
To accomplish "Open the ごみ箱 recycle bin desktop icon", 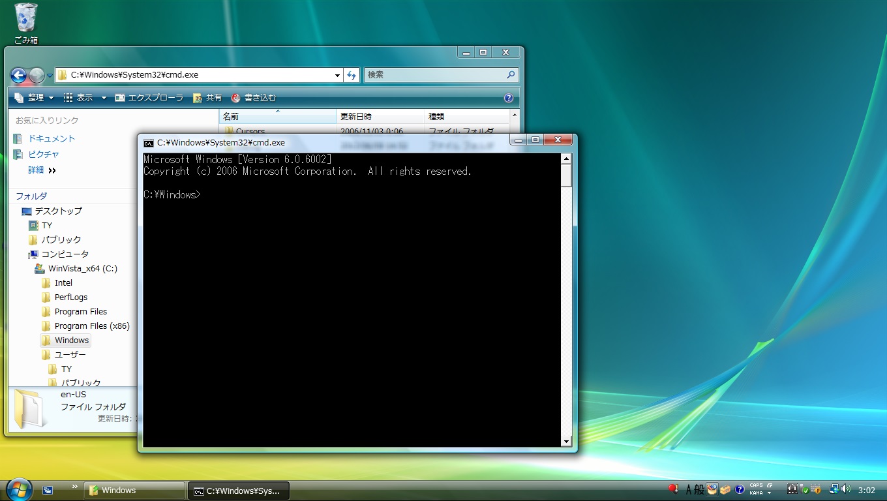I will pyautogui.click(x=26, y=23).
